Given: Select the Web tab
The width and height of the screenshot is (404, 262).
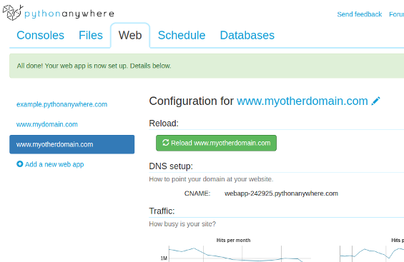Looking at the screenshot, I should coord(130,35).
